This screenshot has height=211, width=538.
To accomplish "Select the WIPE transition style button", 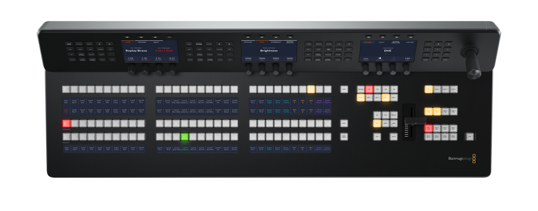I will 386,123.
